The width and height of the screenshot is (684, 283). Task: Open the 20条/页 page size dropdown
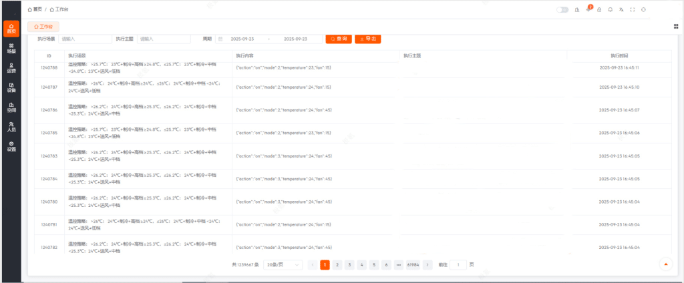click(283, 265)
